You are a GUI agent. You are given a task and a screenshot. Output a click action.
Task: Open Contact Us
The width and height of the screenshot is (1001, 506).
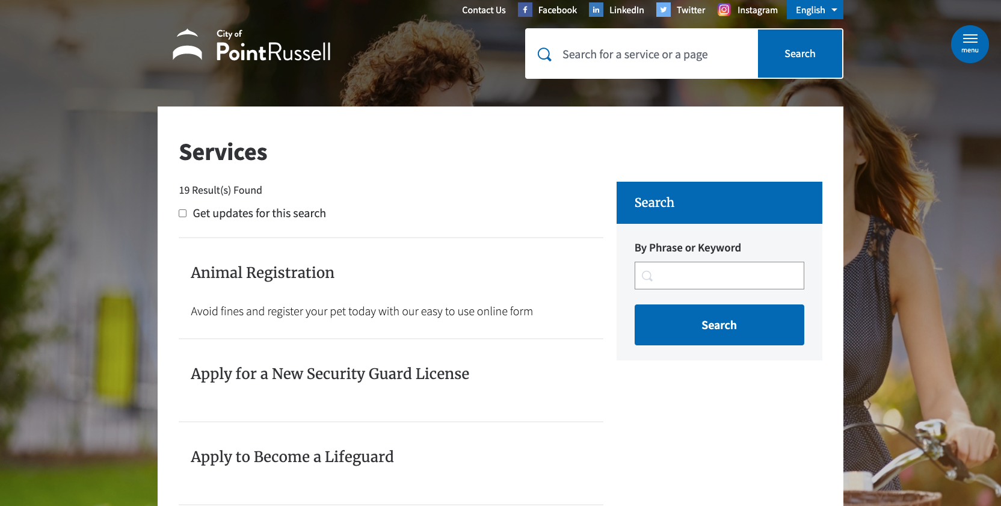(484, 10)
